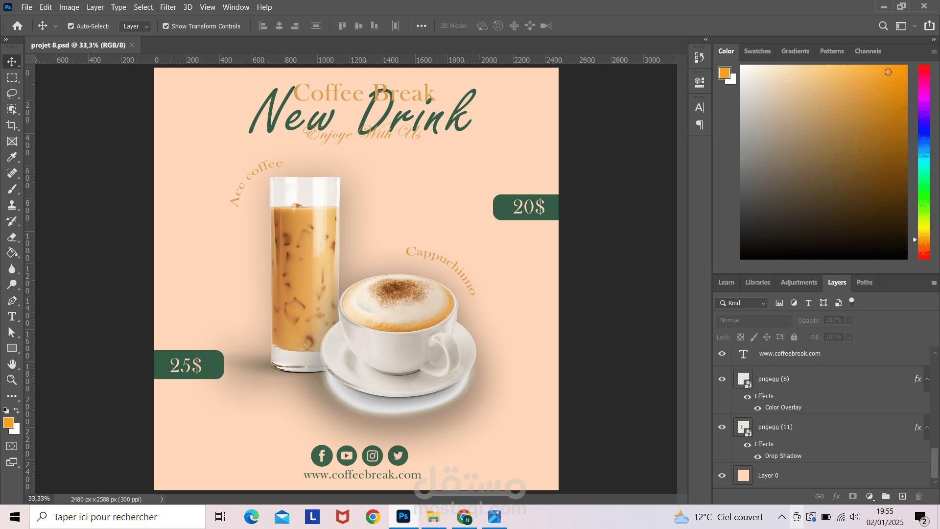Select the Zoom tool in toolbar
Viewport: 940px width, 529px height.
tap(12, 380)
